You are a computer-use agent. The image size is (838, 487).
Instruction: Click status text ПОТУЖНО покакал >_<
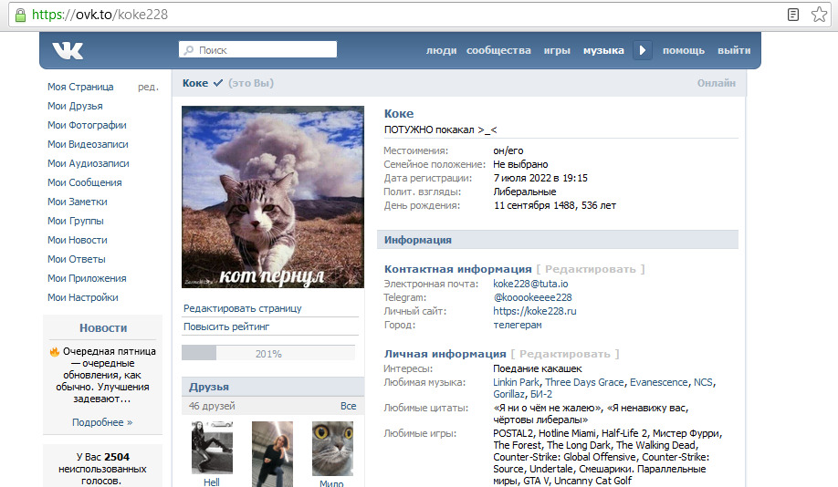click(440, 130)
